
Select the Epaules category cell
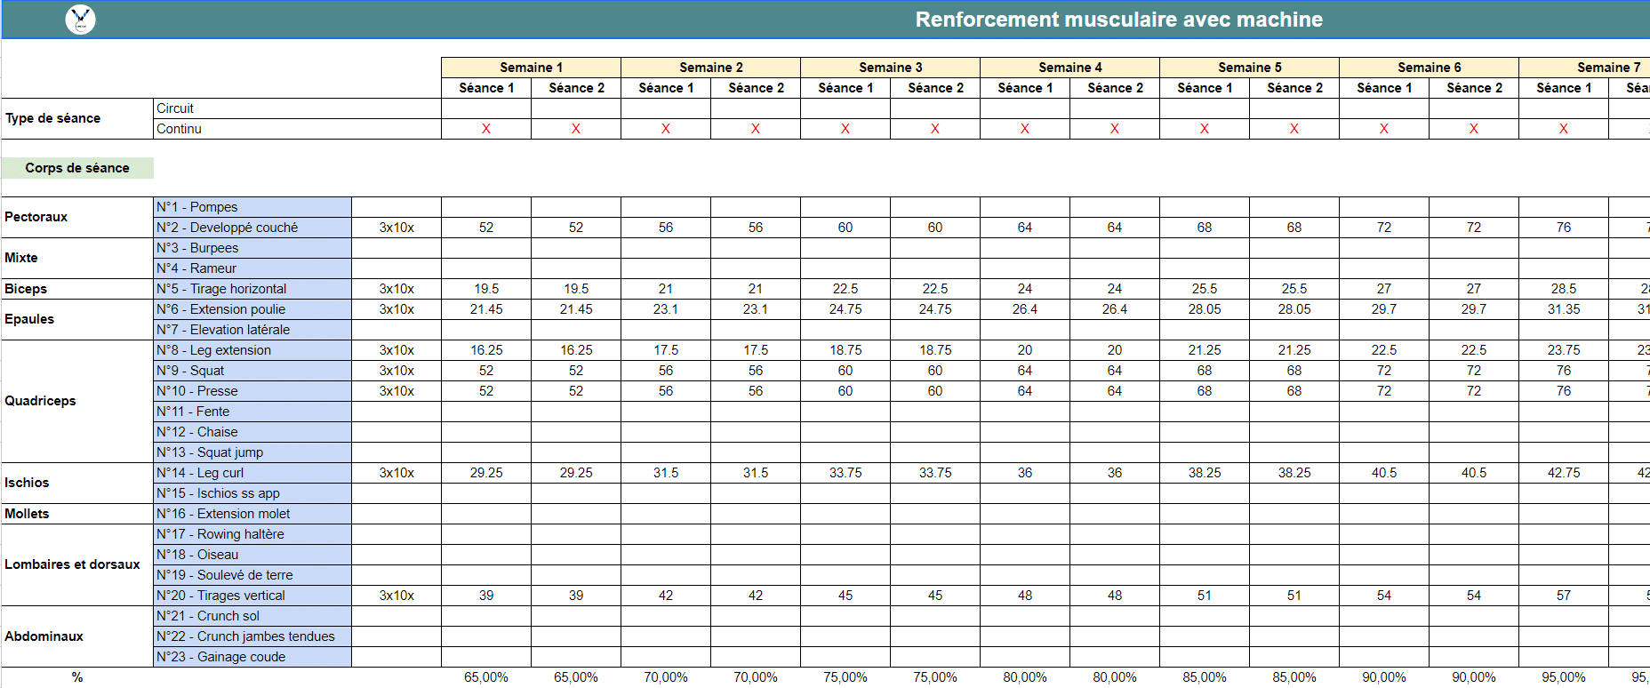(x=77, y=319)
